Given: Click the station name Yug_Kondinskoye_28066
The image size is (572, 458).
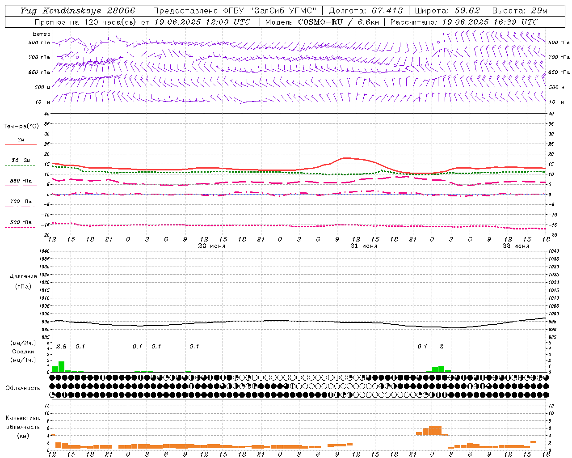Looking at the screenshot, I should pyautogui.click(x=78, y=11).
